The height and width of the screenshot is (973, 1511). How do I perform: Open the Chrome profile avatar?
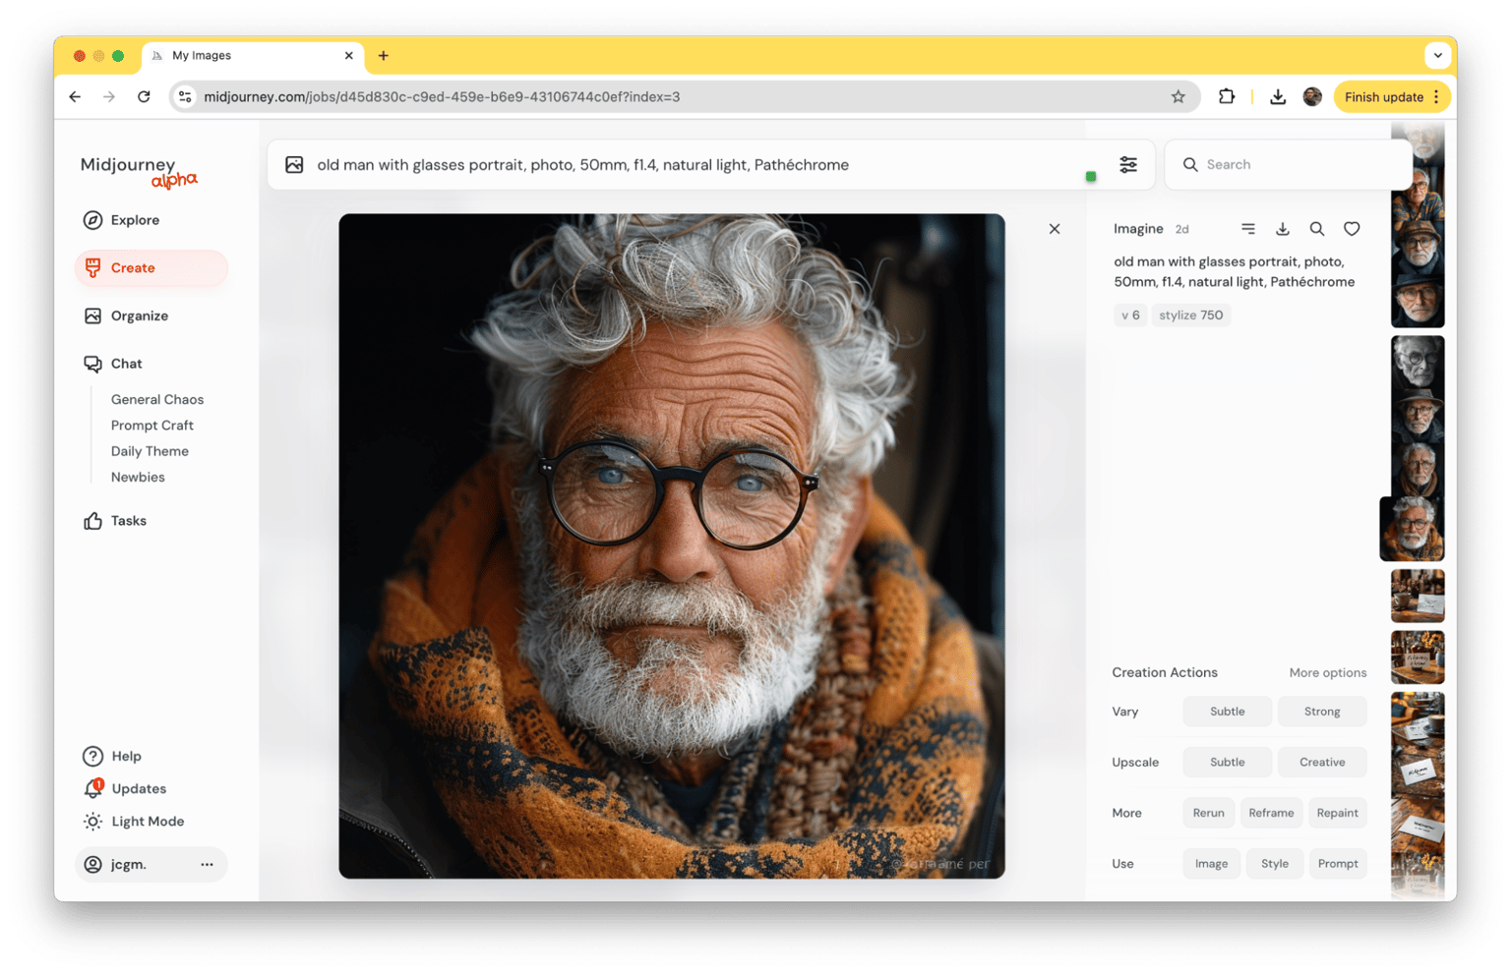pos(1312,97)
